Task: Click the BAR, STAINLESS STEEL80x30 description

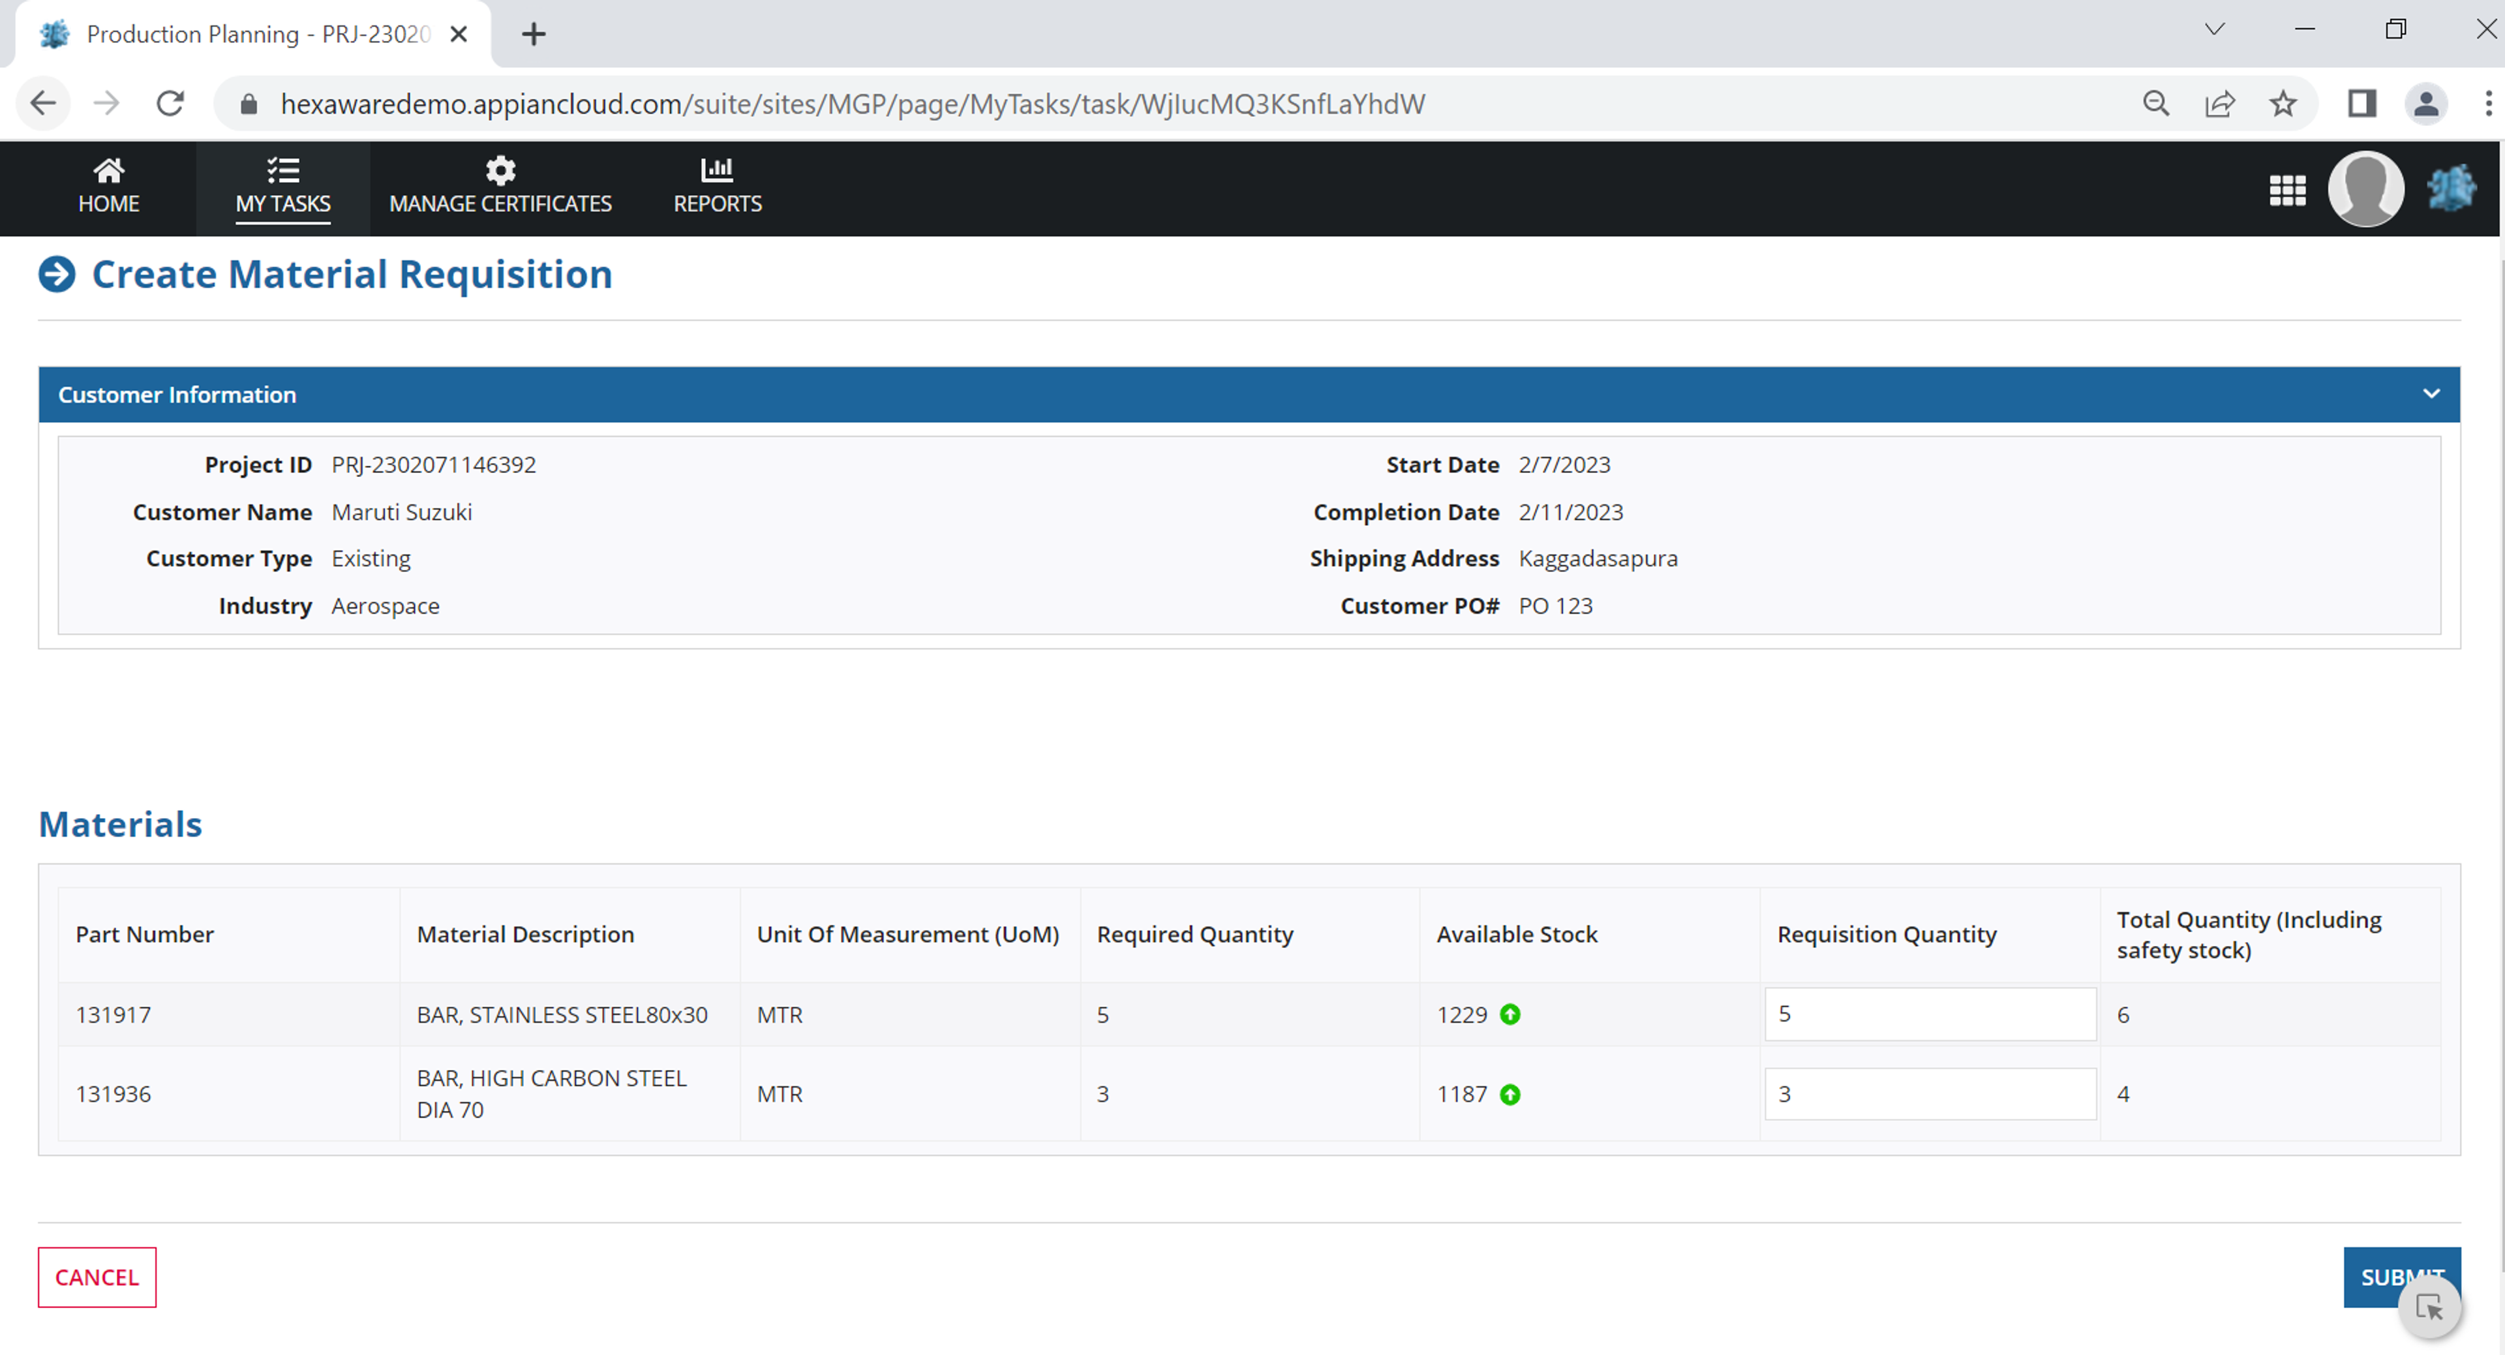Action: 562,1014
